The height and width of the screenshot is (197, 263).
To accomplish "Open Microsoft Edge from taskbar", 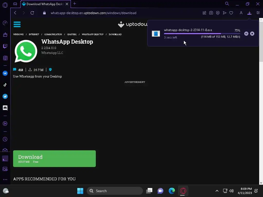I will coord(172,191).
